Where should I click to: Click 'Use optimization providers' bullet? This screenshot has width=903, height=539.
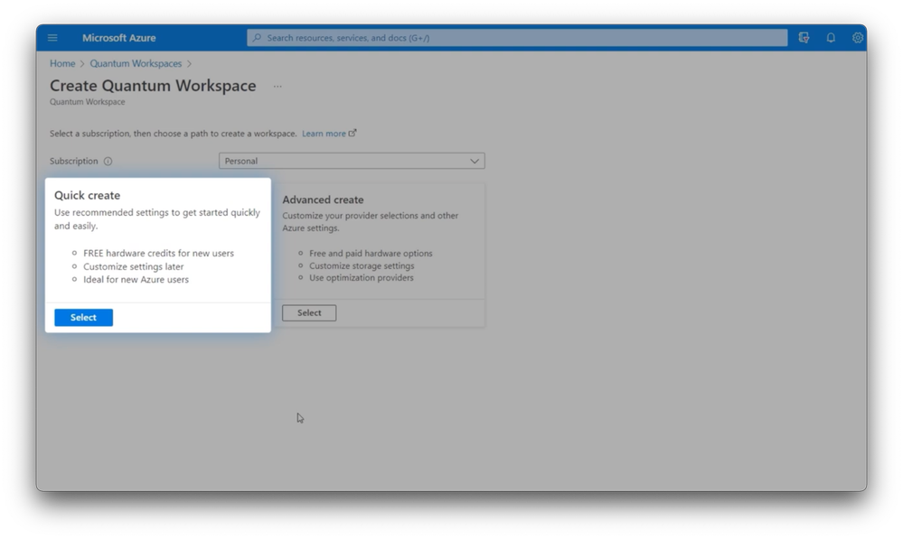pyautogui.click(x=361, y=278)
